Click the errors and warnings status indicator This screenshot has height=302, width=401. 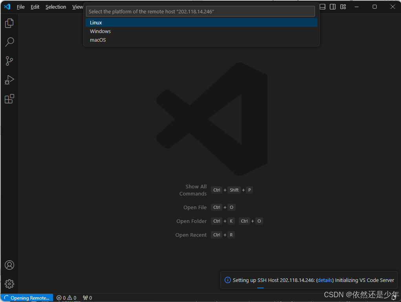(66, 298)
